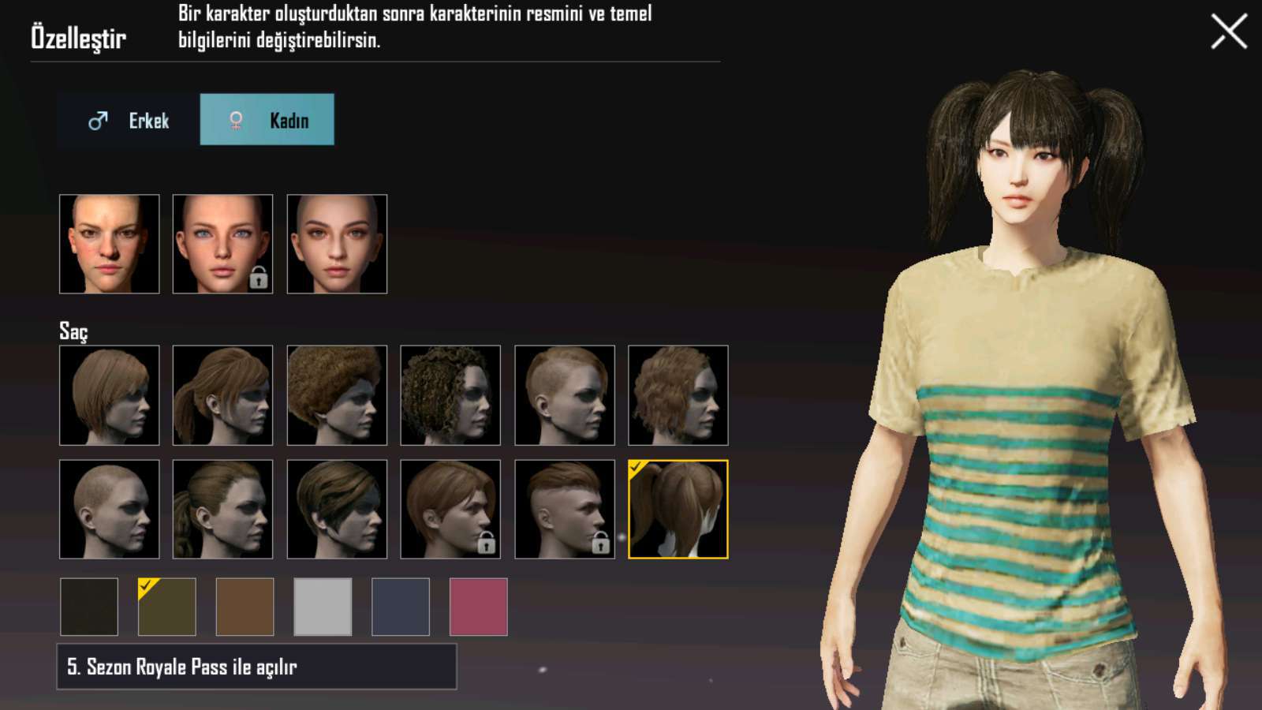Image resolution: width=1262 pixels, height=710 pixels.
Task: Select the dark blue hair color swatch
Action: (401, 607)
